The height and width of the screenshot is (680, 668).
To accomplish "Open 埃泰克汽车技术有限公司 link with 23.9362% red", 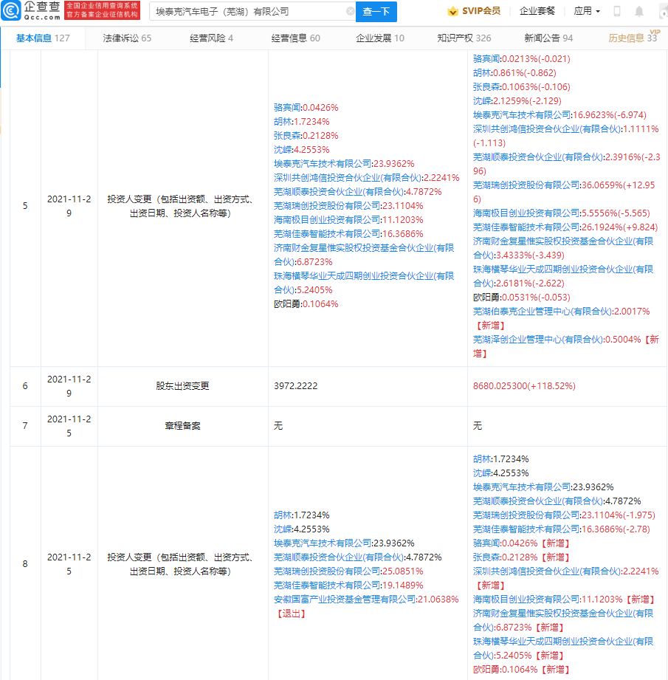I will (322, 163).
